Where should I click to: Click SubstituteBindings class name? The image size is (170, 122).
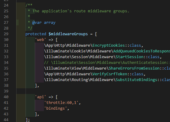coord(136,80)
